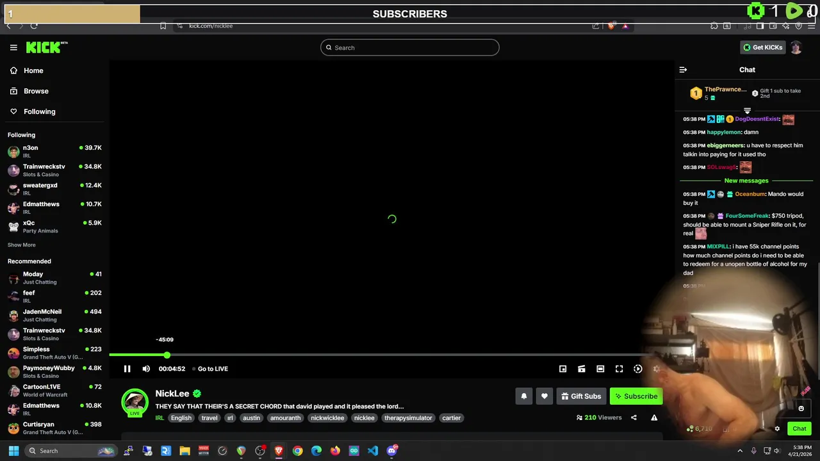Select the therapysimulator tag

point(409,418)
